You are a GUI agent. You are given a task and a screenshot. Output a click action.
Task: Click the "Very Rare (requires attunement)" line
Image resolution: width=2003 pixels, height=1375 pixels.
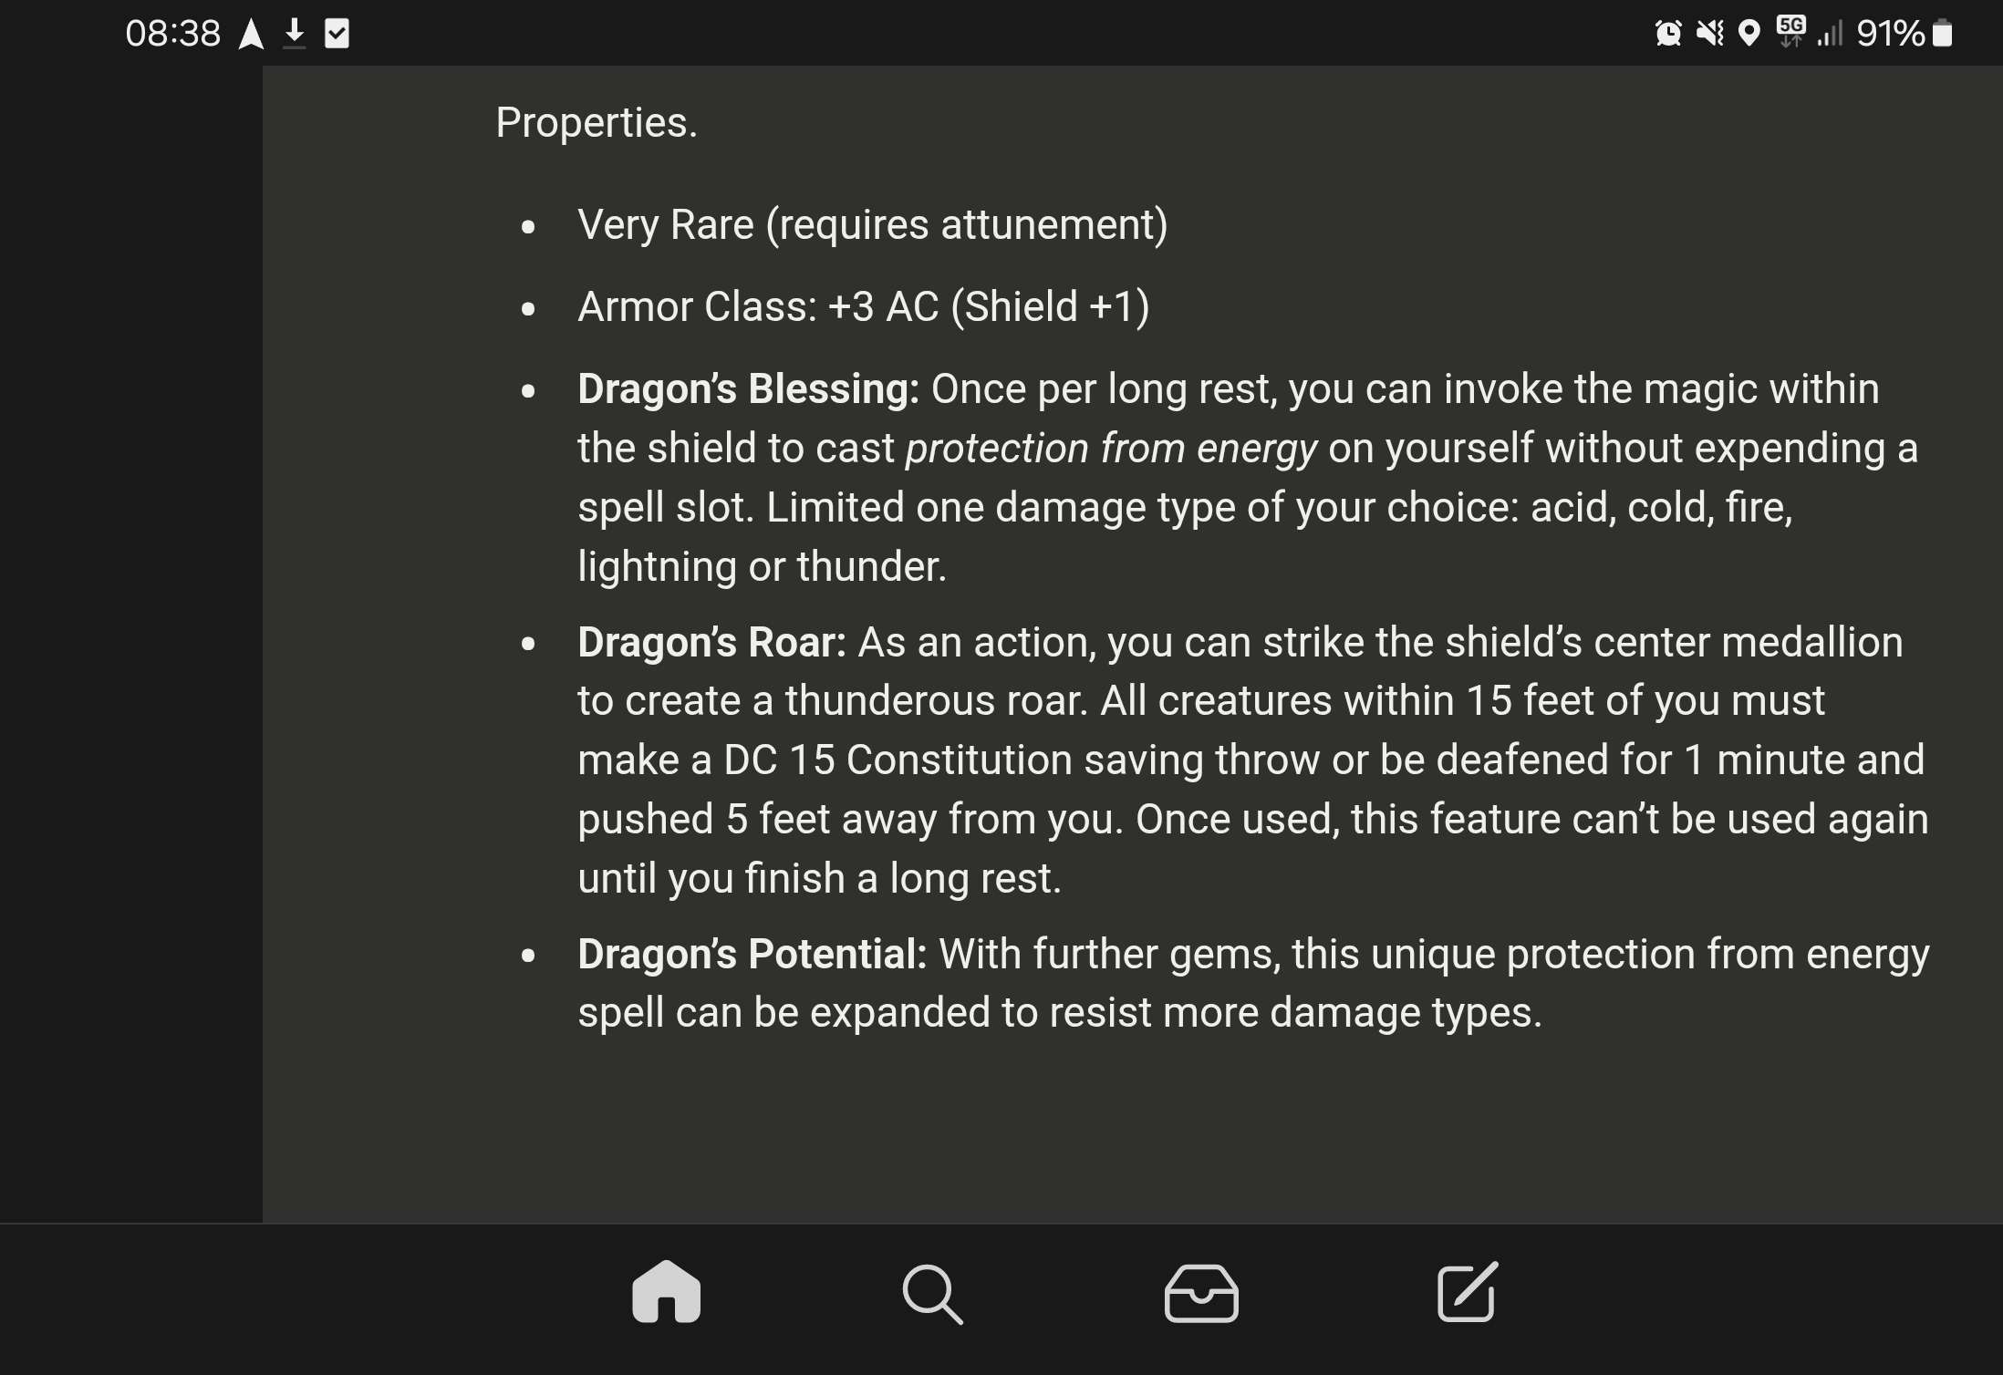872,225
